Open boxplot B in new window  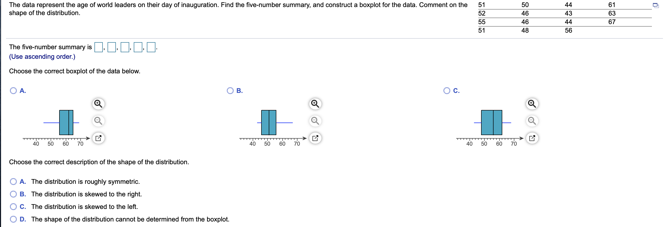click(315, 138)
